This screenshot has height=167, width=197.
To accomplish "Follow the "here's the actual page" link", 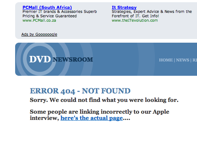I will click(x=91, y=118).
